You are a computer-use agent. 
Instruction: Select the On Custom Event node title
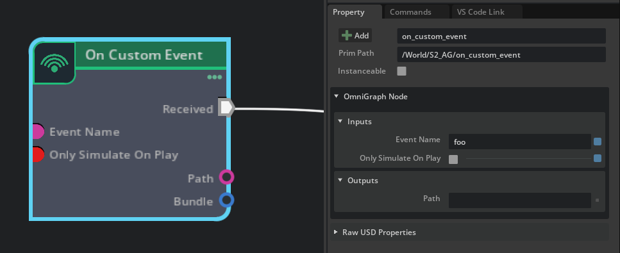click(x=144, y=55)
